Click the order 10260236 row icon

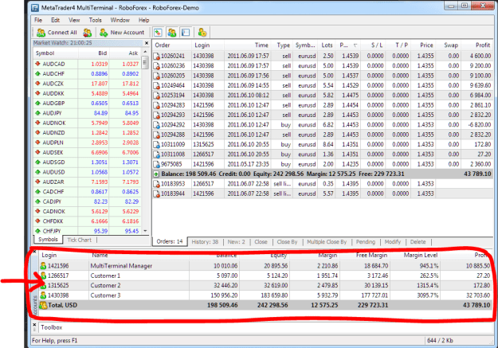[157, 66]
